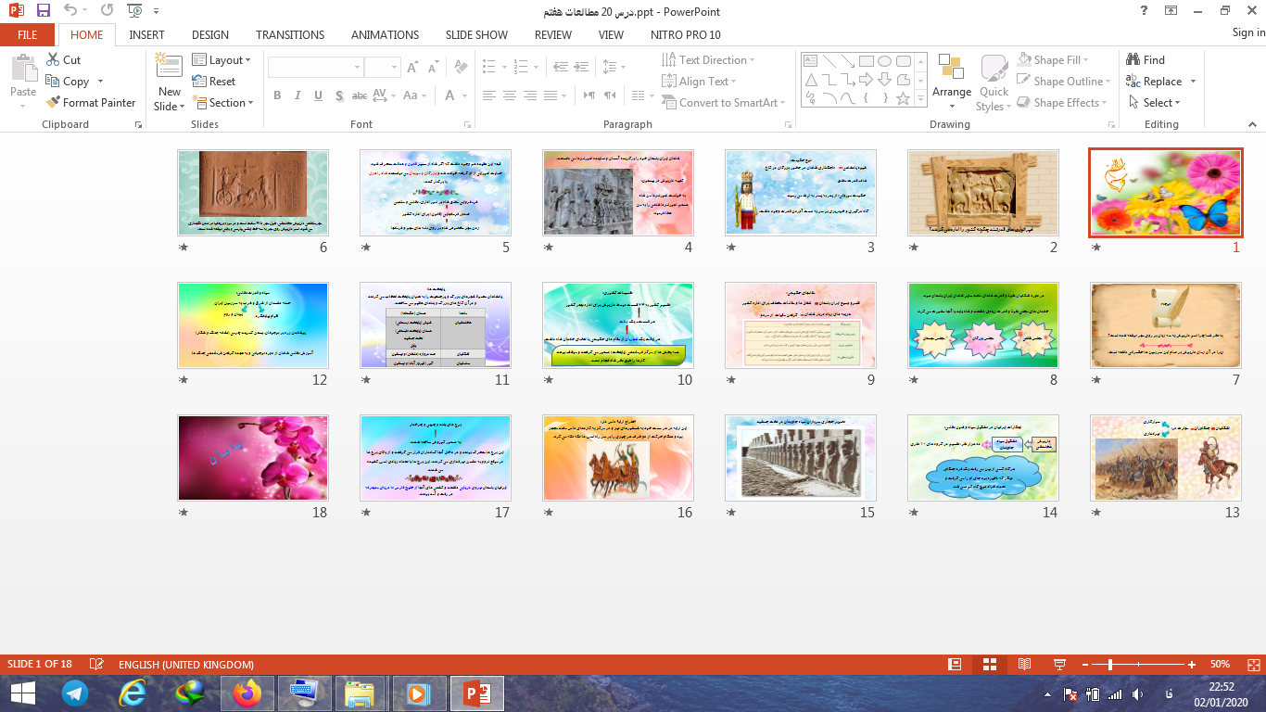Toggle Bold formatting
Screen dimensions: 1266x712
tap(277, 95)
